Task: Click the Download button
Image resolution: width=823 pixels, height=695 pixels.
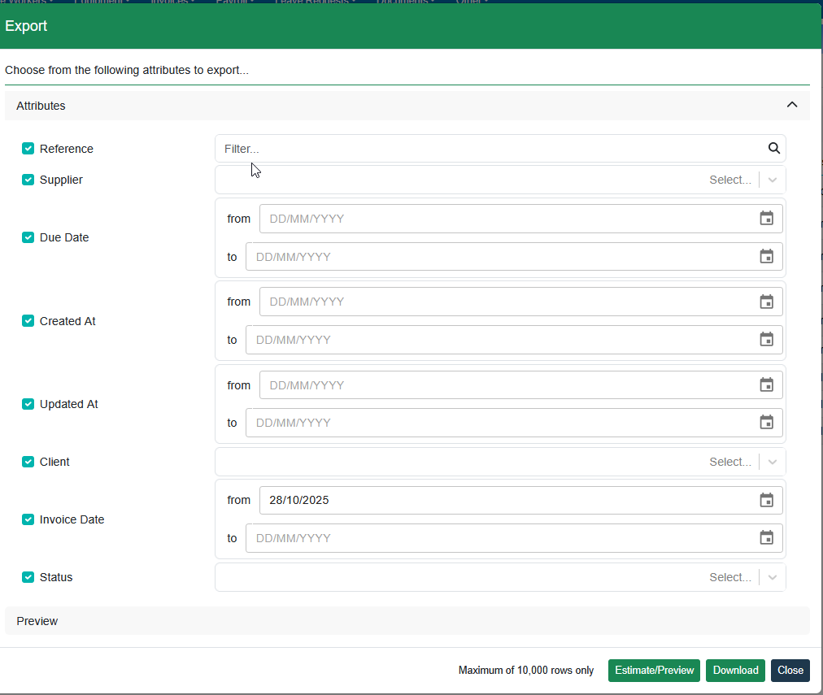Action: (735, 670)
